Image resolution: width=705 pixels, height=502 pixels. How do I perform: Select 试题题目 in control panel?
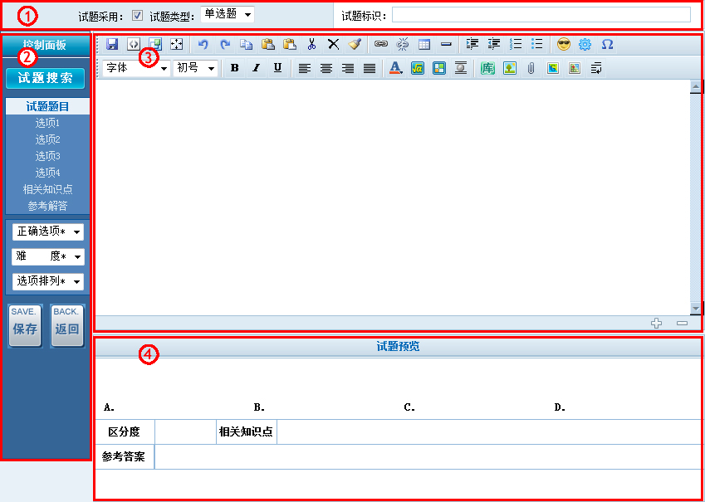click(x=47, y=106)
